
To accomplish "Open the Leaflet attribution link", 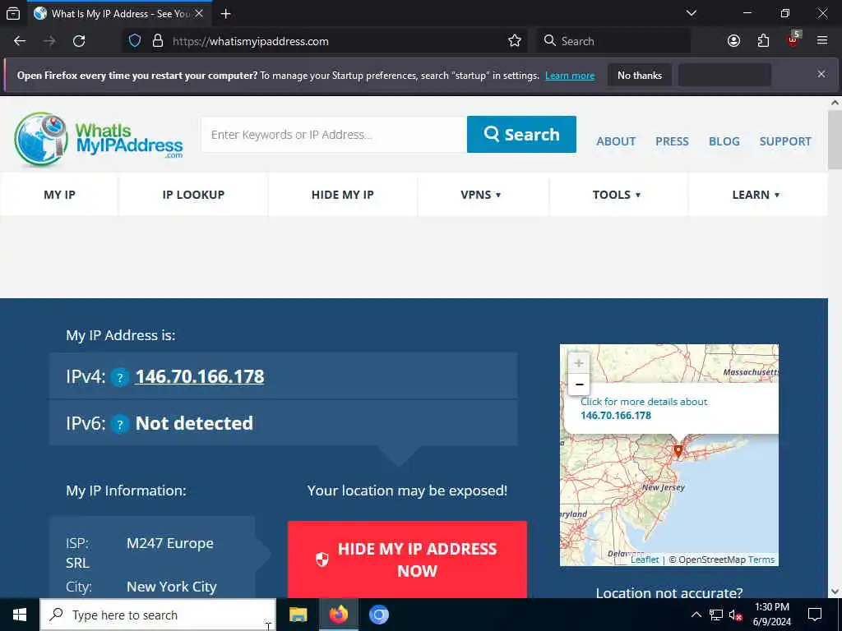I will pyautogui.click(x=645, y=560).
